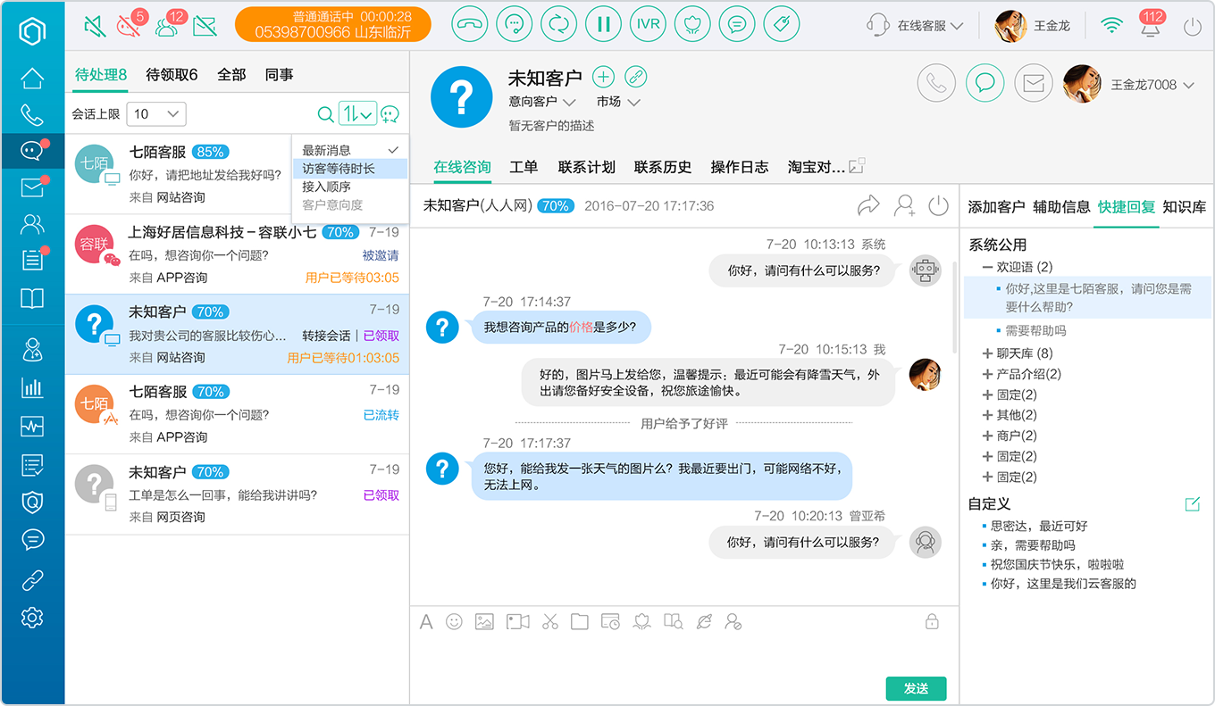This screenshot has height=706, width=1215.
Task: Click the add customer plus icon
Action: [x=604, y=77]
